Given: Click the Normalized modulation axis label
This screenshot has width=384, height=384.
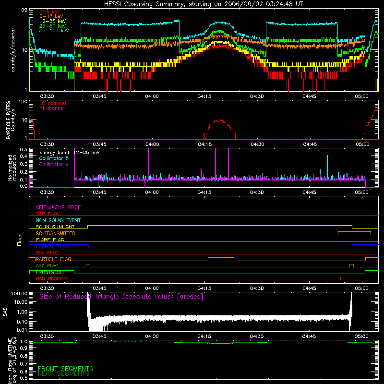Looking at the screenshot, I should click(x=12, y=168).
